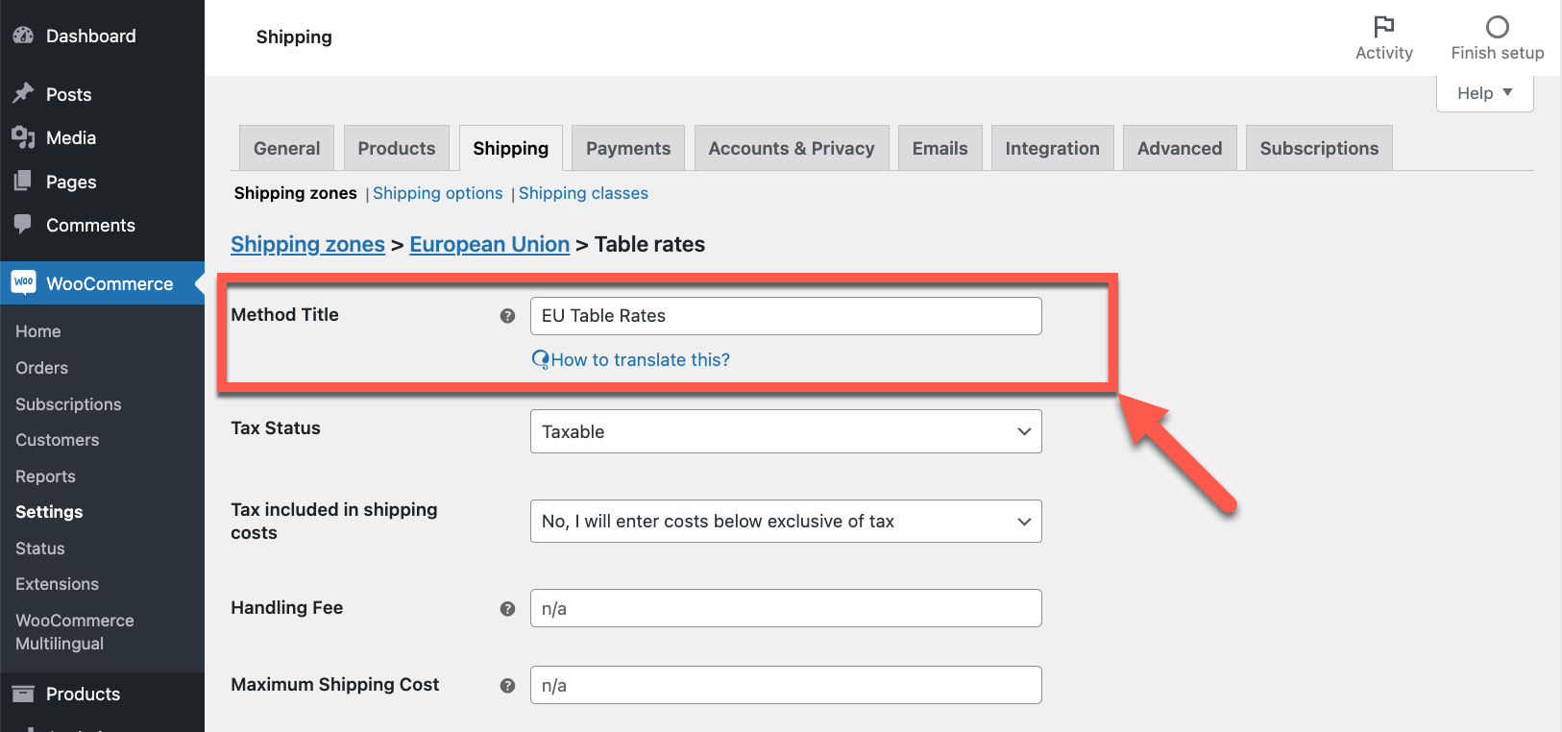Image resolution: width=1562 pixels, height=732 pixels.
Task: Open the Payments tab
Action: pyautogui.click(x=628, y=148)
